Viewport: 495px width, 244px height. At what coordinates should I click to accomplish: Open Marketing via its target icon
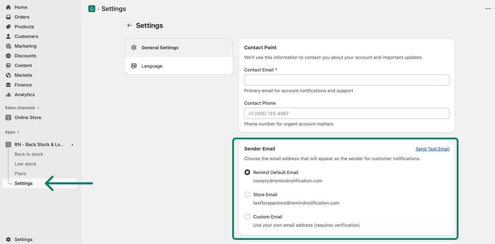coord(8,46)
